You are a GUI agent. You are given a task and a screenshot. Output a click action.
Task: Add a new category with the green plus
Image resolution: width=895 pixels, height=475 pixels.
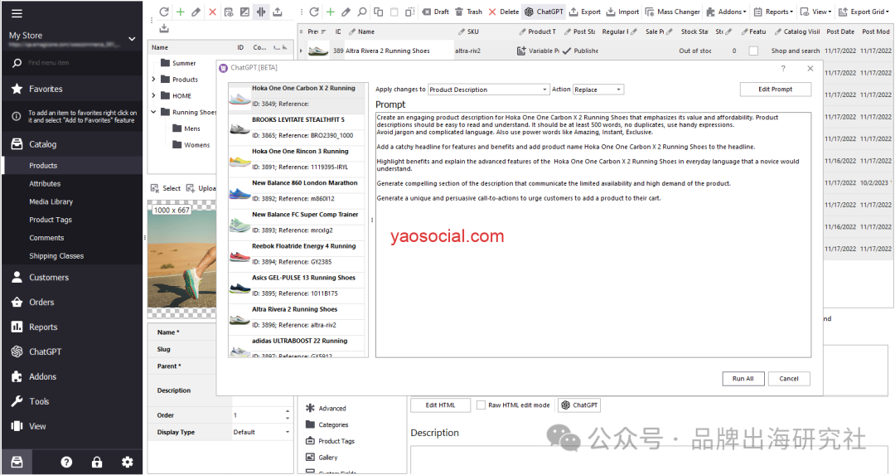181,12
